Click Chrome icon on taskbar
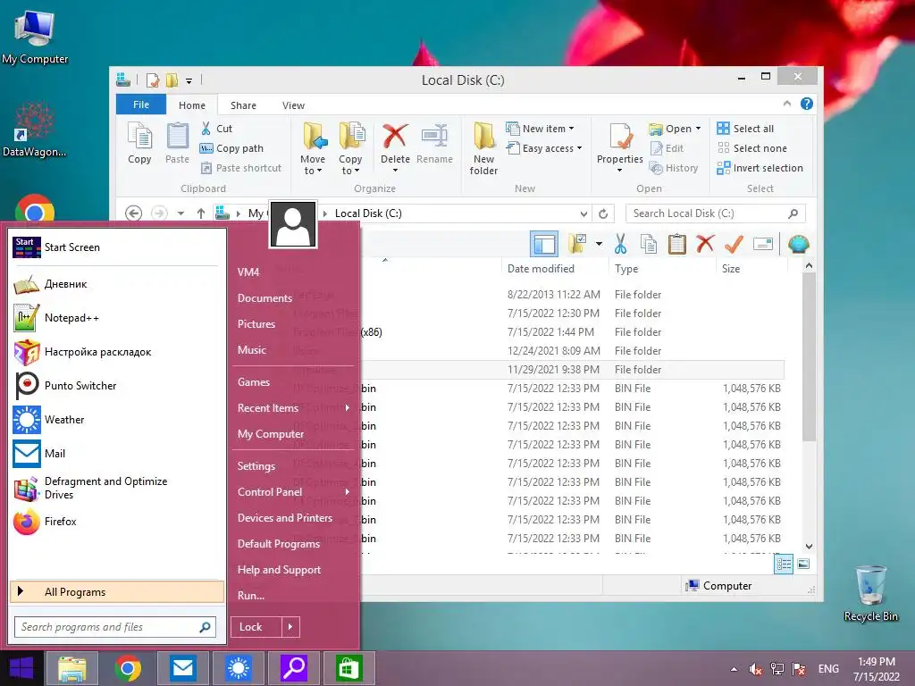Image resolution: width=915 pixels, height=686 pixels. tap(128, 668)
